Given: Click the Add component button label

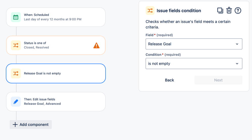Looking at the screenshot, I should coord(34,125).
